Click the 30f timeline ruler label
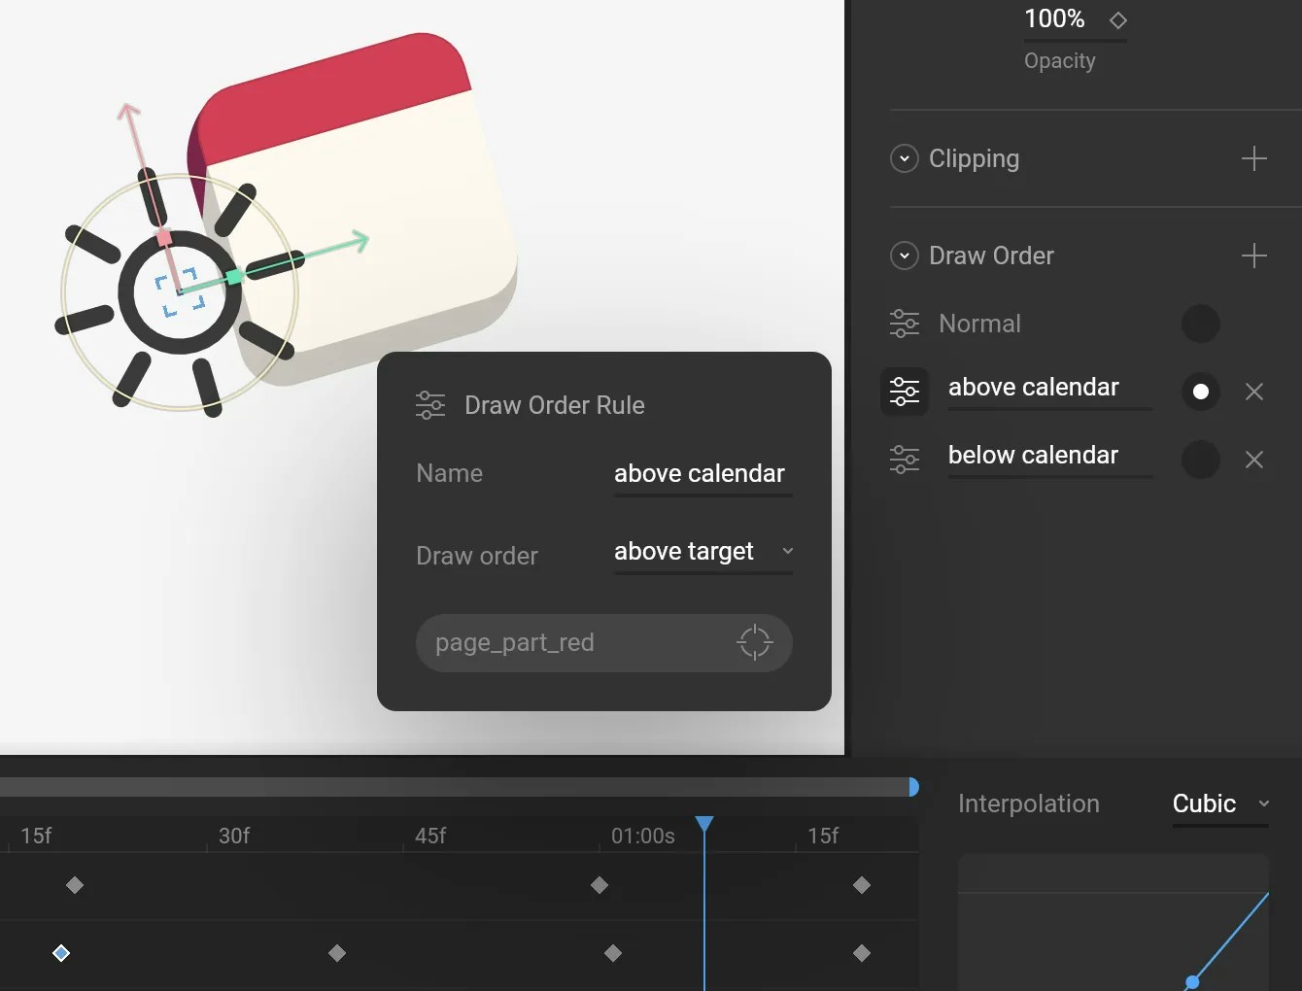1302x991 pixels. click(234, 836)
